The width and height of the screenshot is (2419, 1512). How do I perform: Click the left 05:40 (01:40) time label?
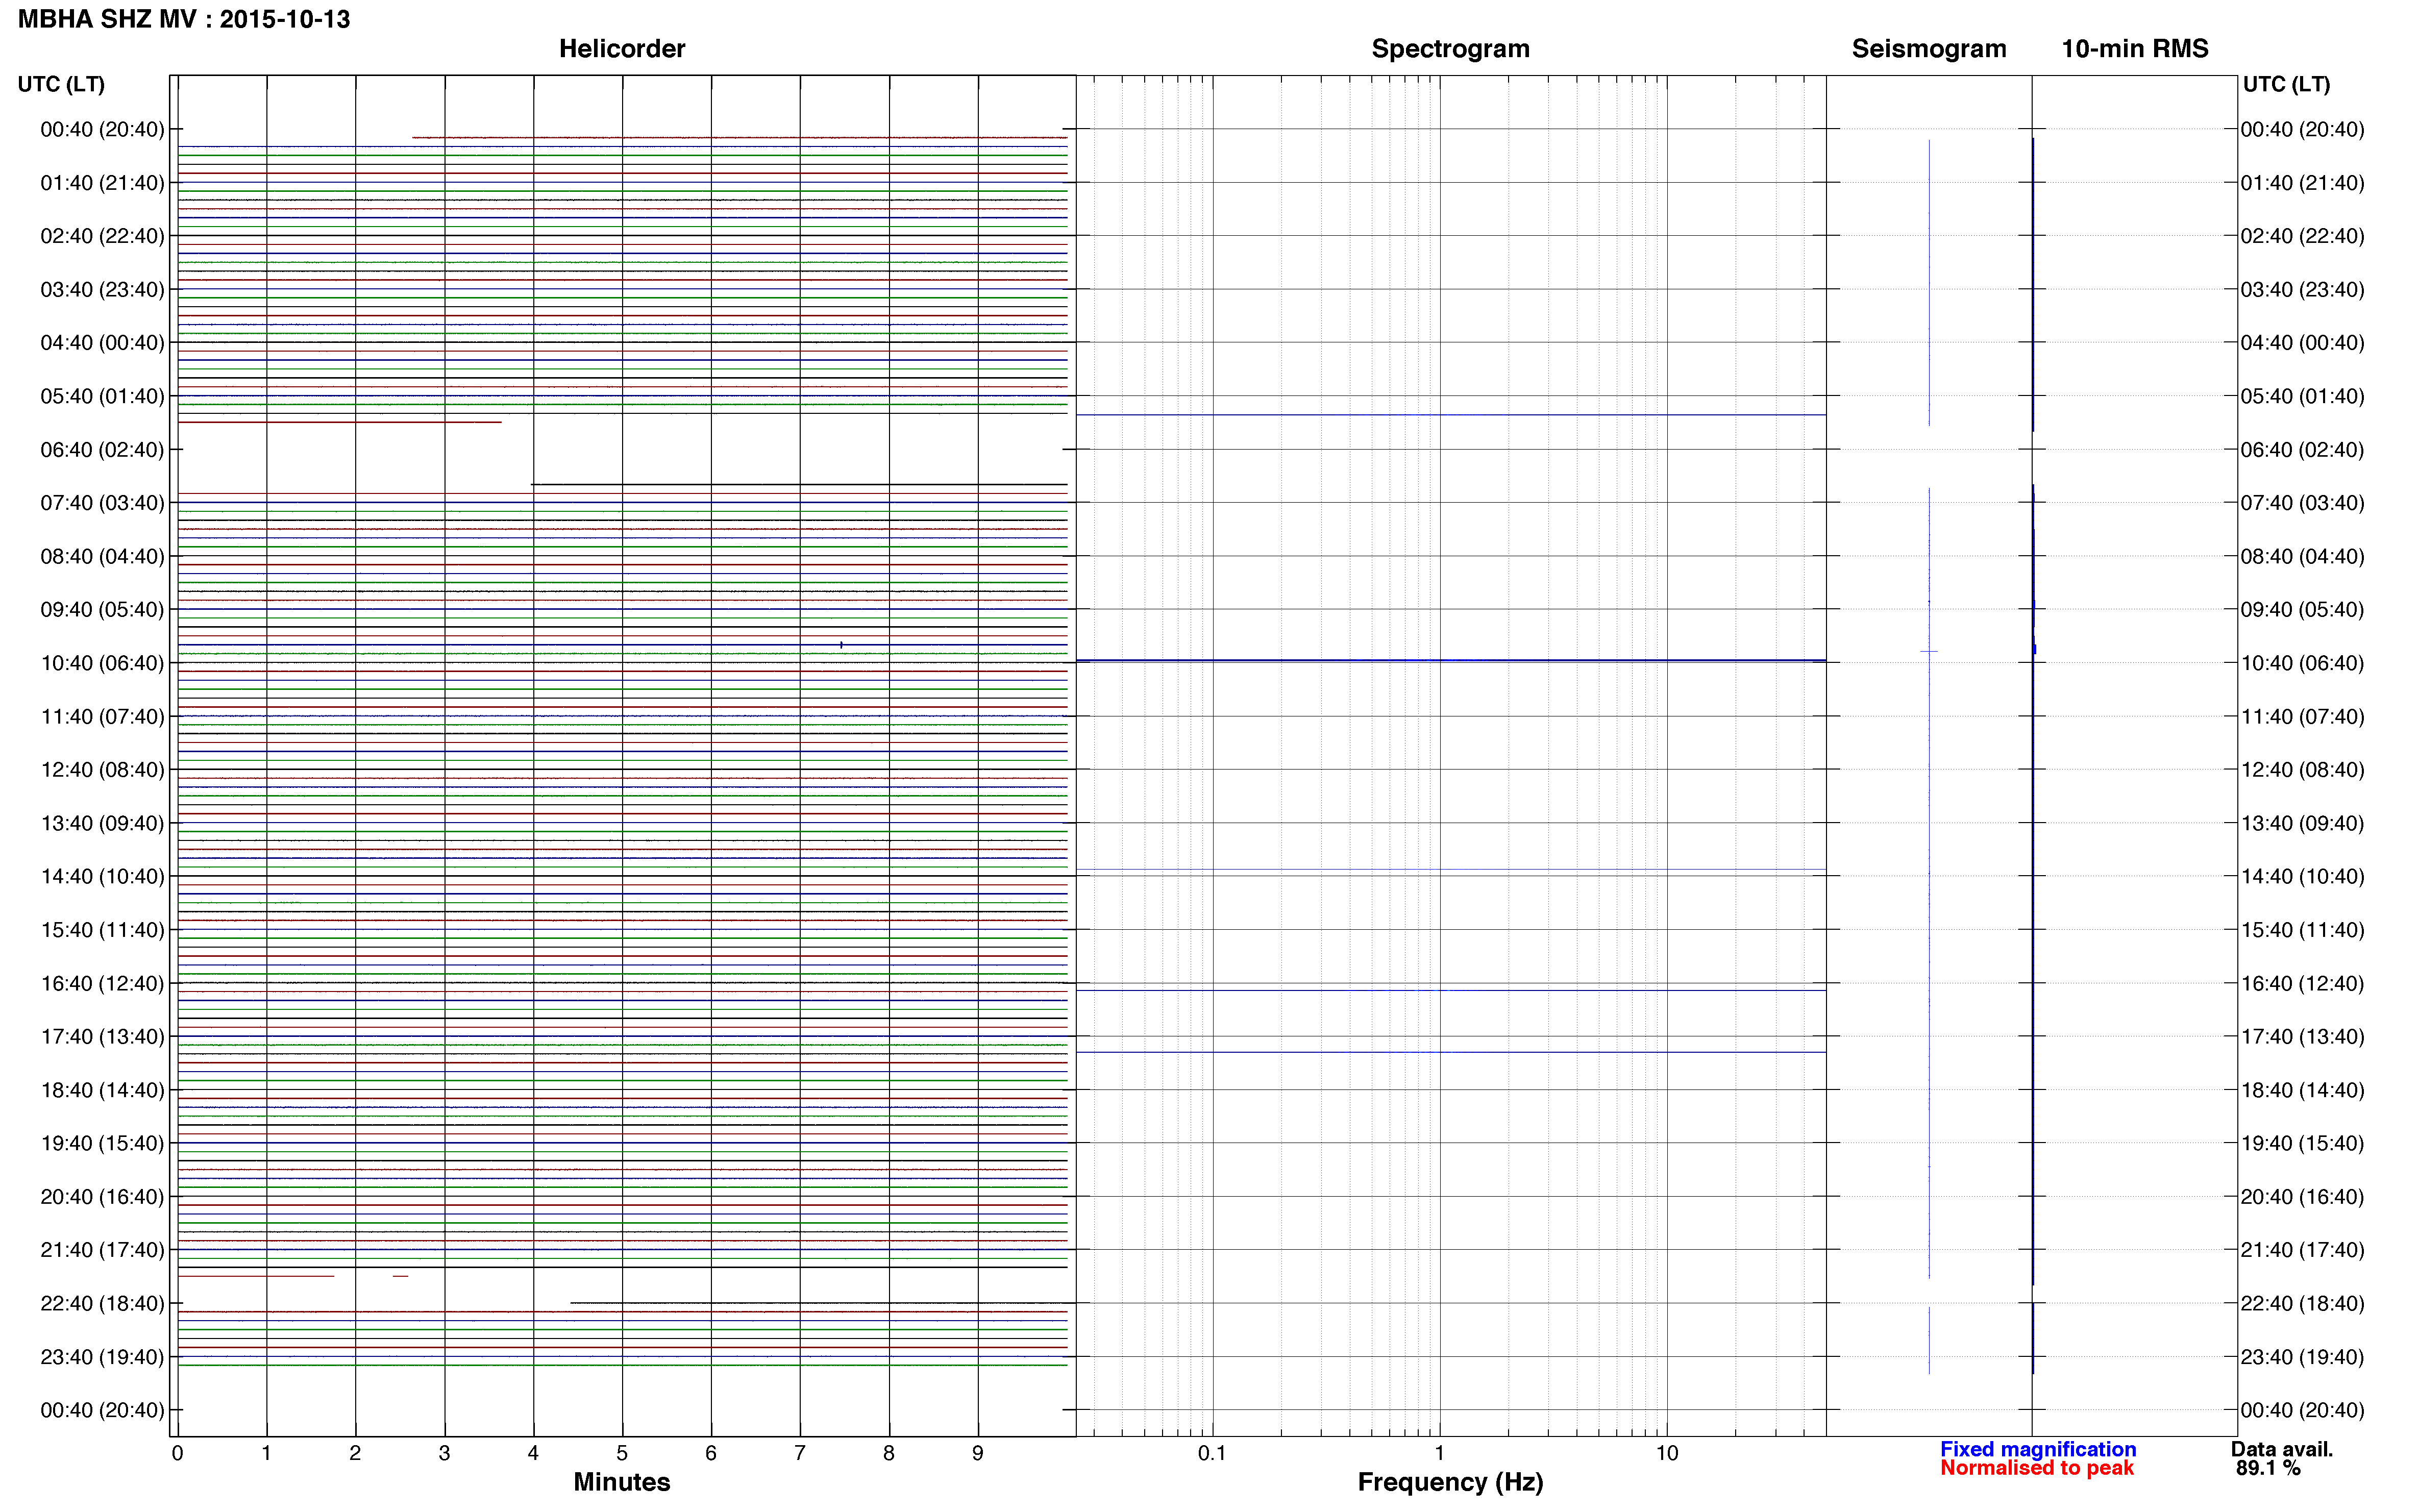click(102, 396)
